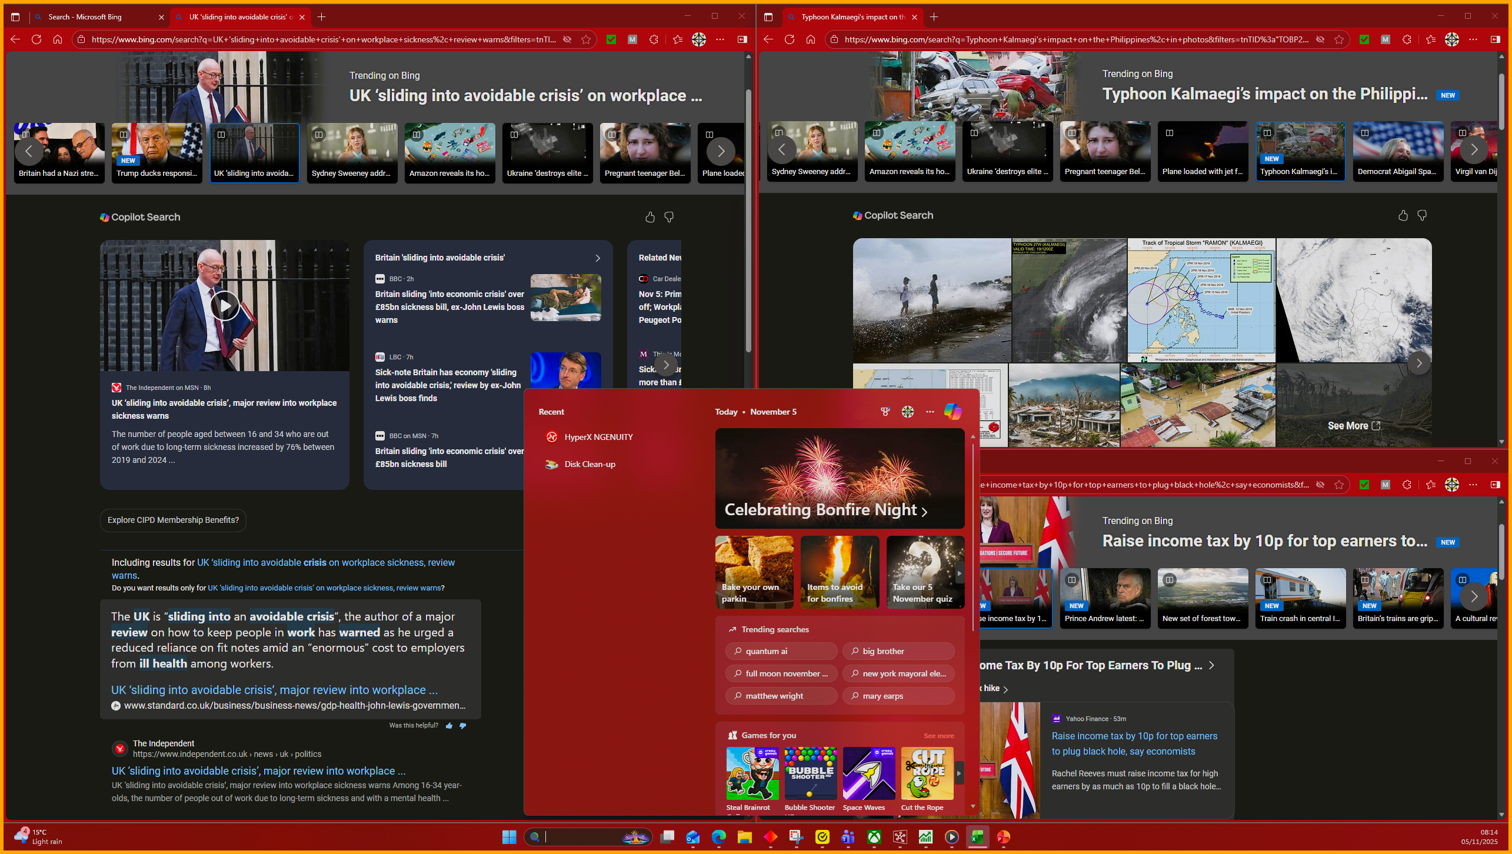Viewport: 1512px width, 854px height.
Task: Open a new tab in the right browser
Action: pyautogui.click(x=934, y=17)
